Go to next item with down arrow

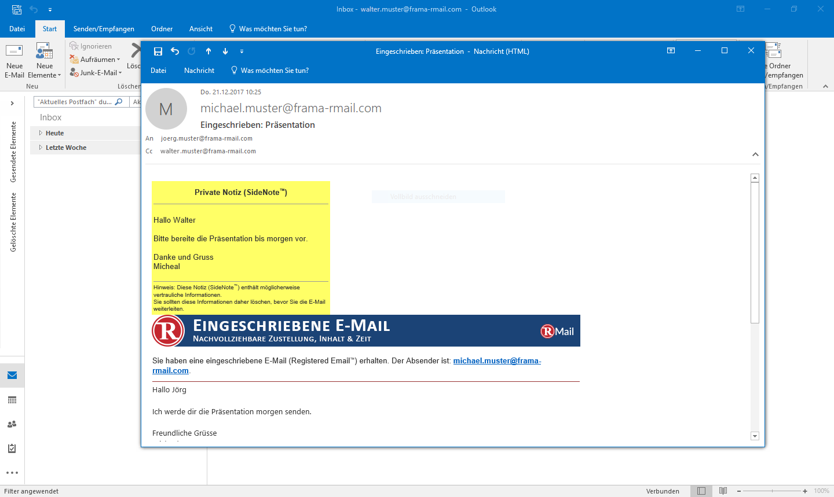pos(225,51)
